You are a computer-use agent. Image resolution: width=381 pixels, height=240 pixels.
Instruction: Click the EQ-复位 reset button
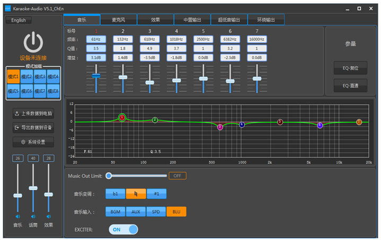[350, 68]
